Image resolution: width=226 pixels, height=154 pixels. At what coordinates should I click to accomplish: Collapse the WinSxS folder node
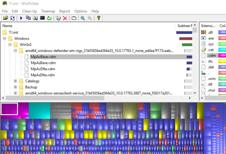coord(10,44)
